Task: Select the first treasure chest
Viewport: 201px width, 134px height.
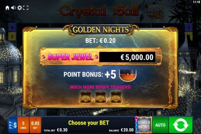Action: [86, 97]
